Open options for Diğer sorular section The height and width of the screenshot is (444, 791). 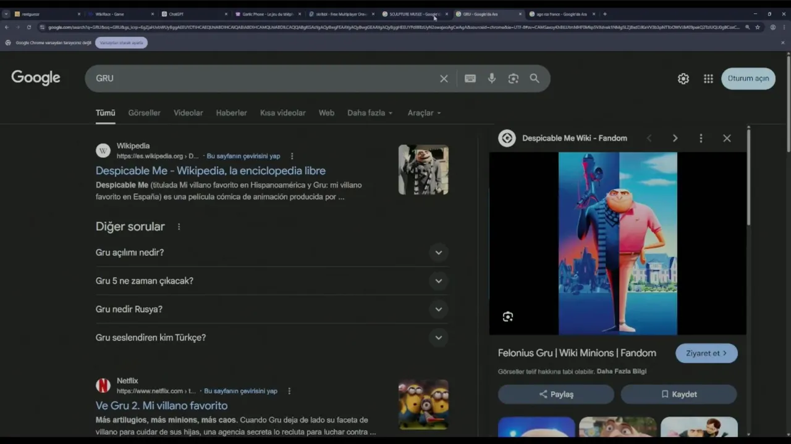179,227
